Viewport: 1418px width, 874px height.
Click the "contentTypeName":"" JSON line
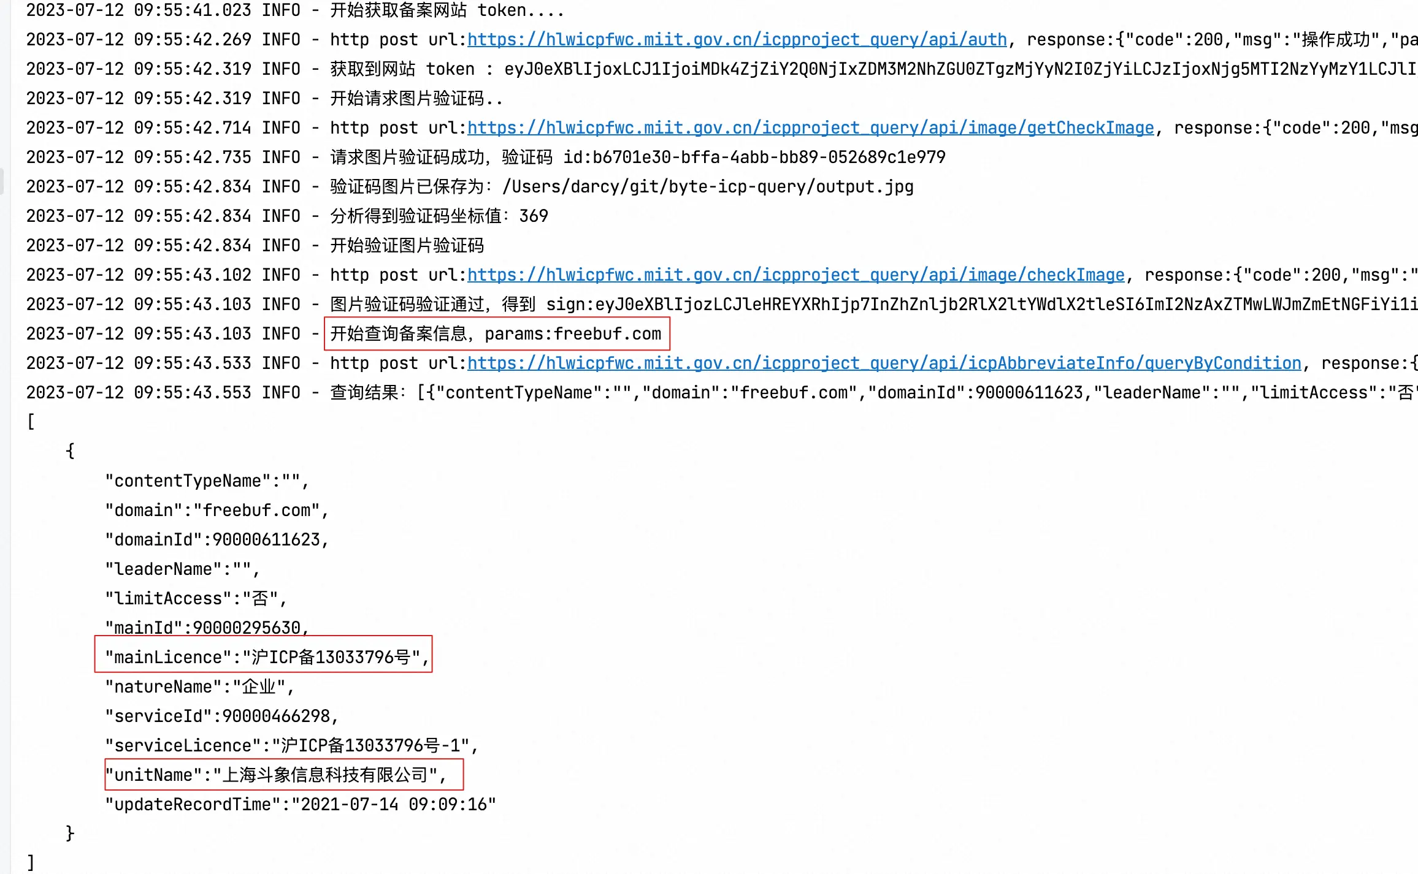[207, 481]
